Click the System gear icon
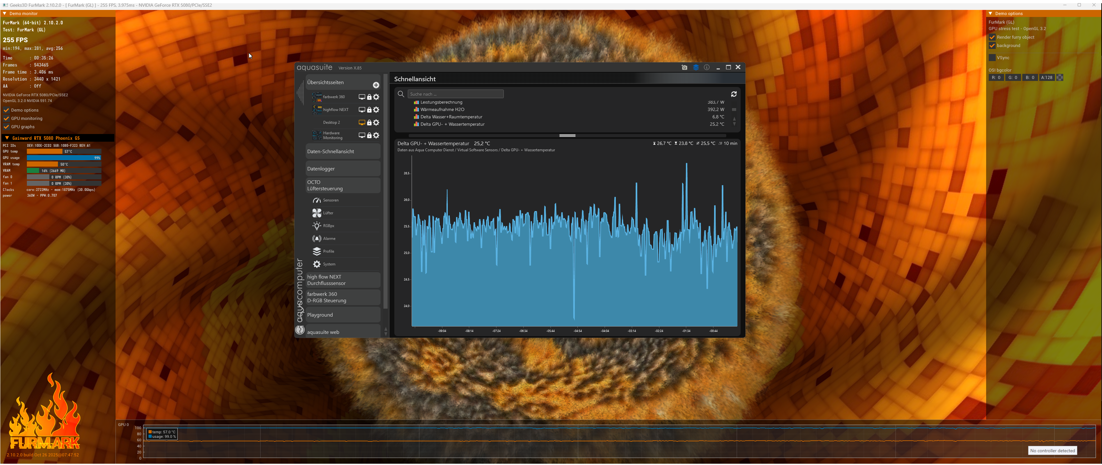 coord(317,264)
